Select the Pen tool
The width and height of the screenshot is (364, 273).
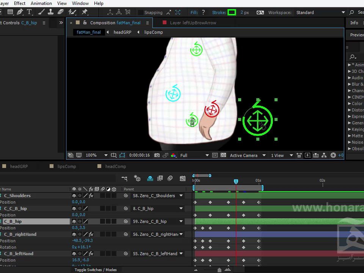tap(20, 12)
